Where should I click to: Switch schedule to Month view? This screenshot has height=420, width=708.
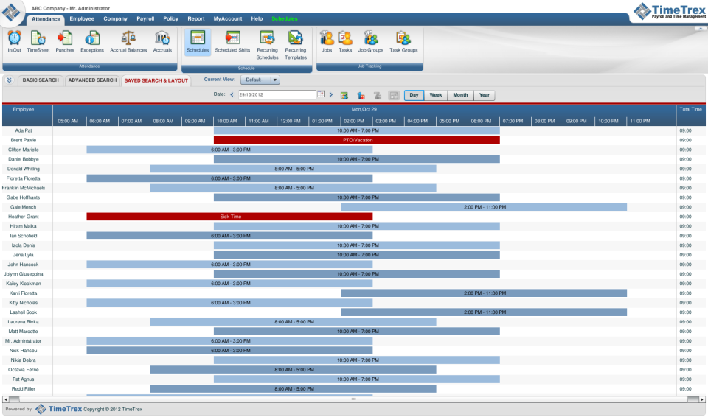coord(460,95)
